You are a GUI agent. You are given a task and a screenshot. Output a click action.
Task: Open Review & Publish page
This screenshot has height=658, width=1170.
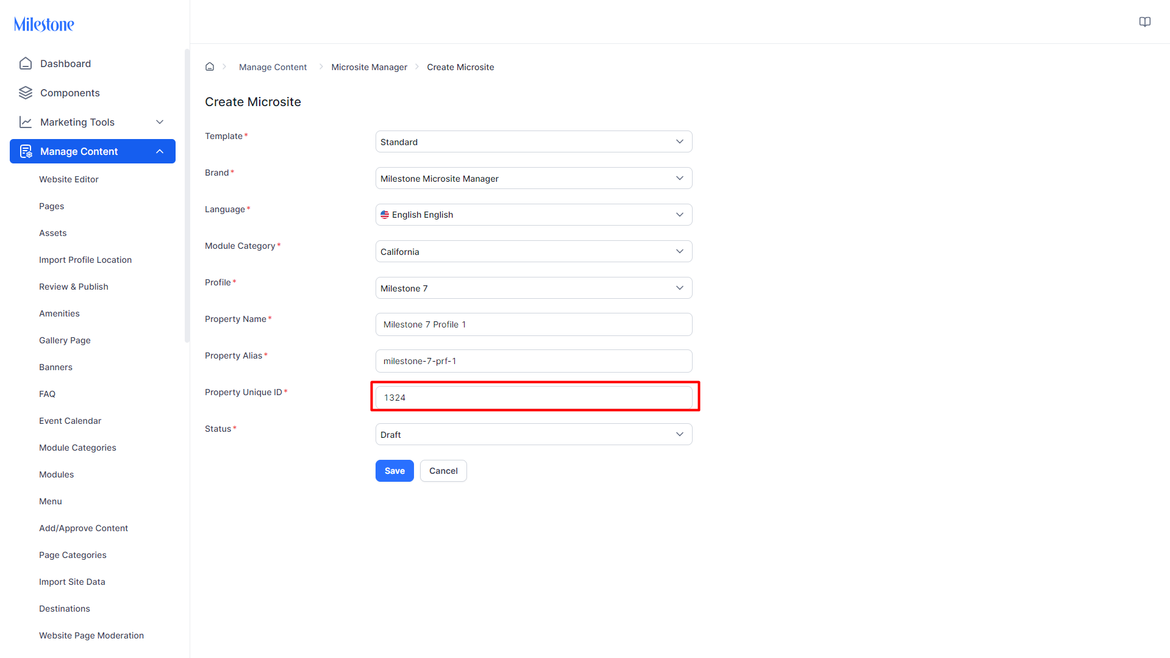74,287
